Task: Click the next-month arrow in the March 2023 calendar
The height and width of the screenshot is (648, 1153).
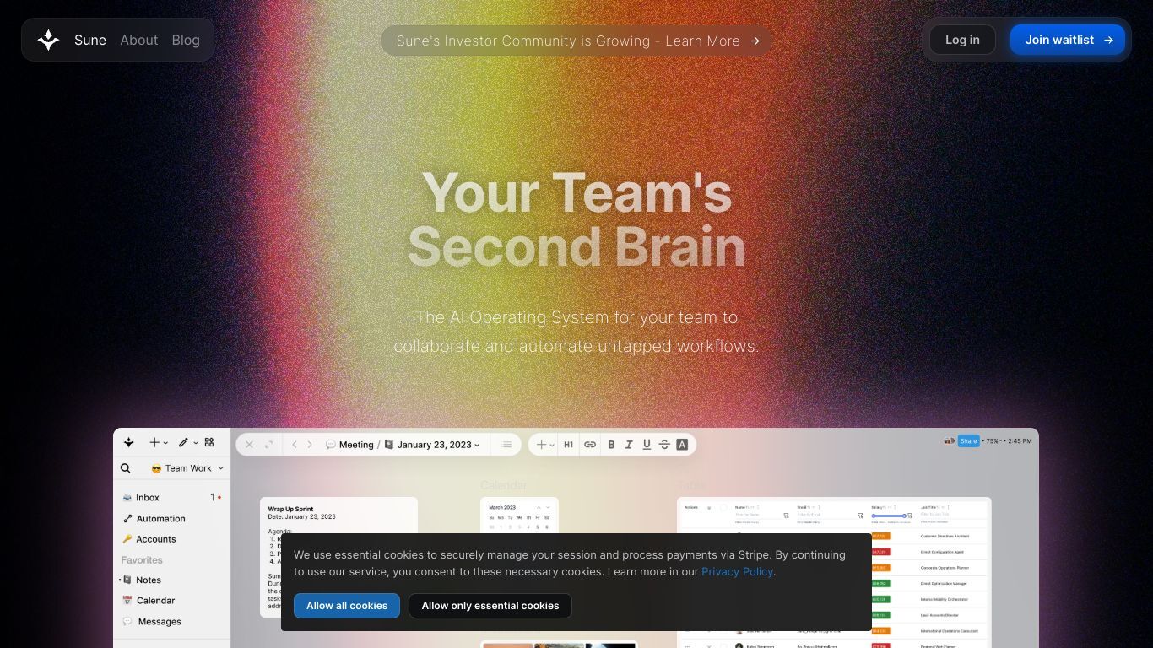Action: (547, 507)
